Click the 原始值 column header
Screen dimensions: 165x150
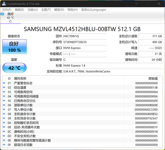(153, 78)
